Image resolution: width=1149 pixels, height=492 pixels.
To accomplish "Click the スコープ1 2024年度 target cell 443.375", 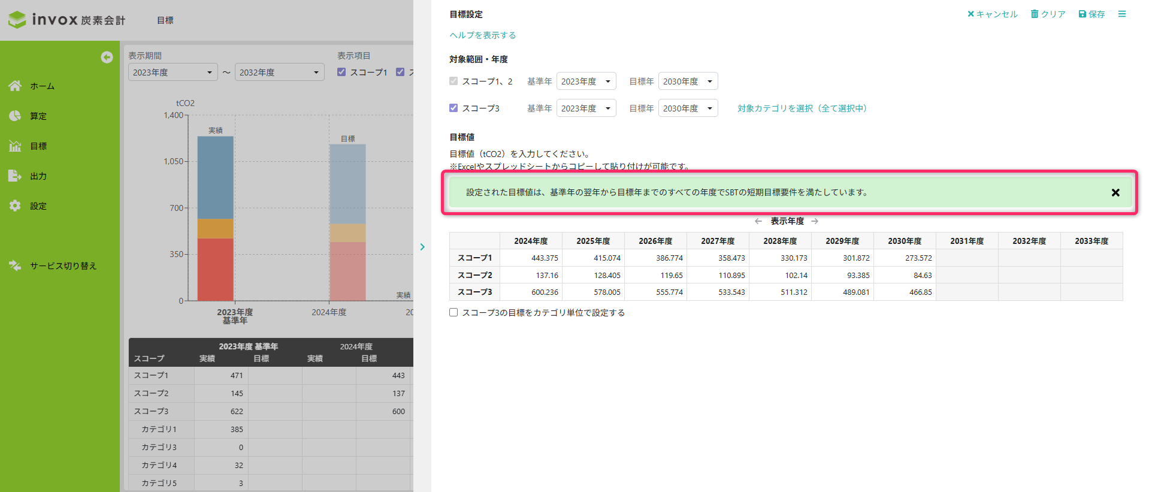I will (530, 258).
